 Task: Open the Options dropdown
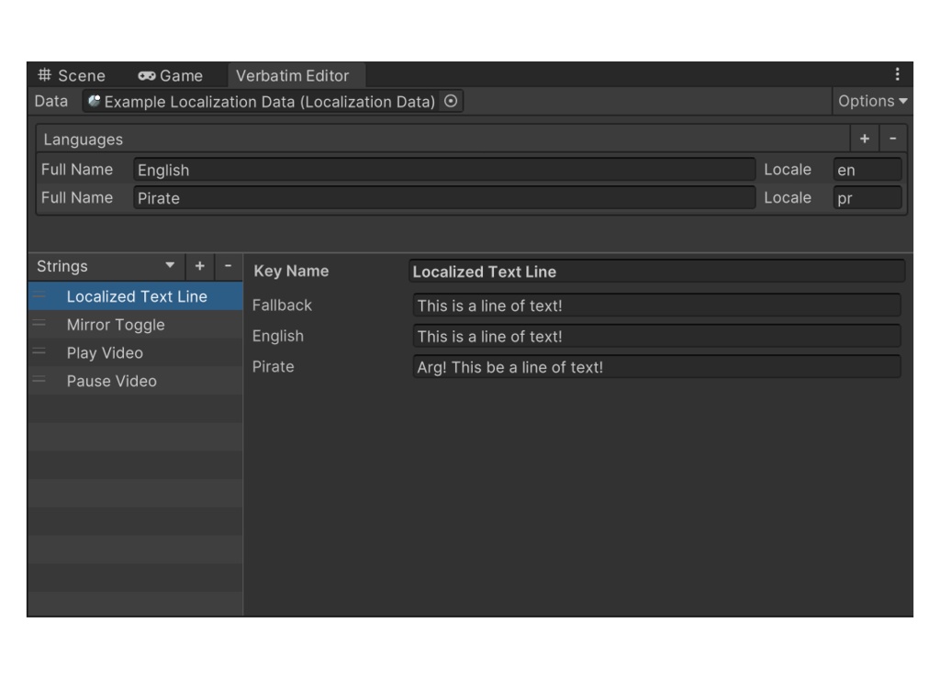(x=872, y=101)
